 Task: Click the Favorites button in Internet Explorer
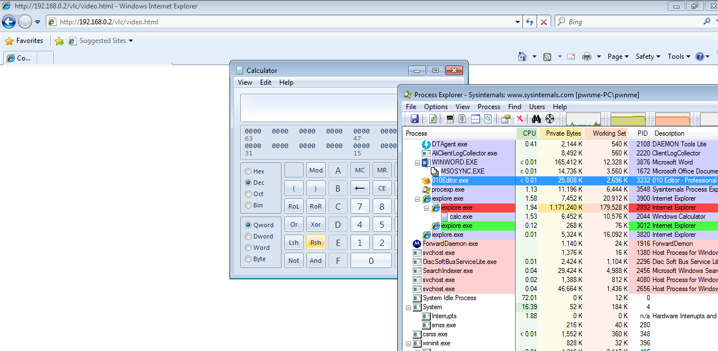pyautogui.click(x=24, y=41)
